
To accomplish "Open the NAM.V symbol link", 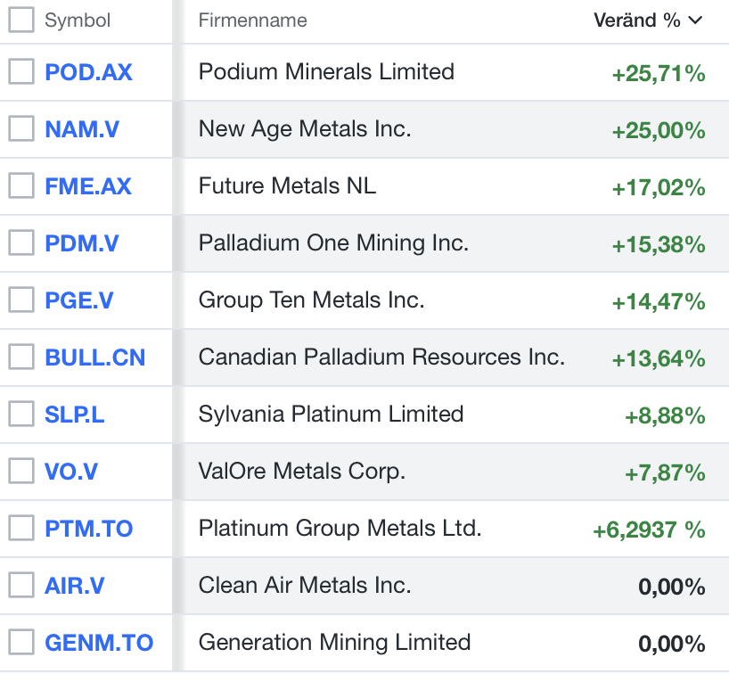I will pyautogui.click(x=82, y=129).
